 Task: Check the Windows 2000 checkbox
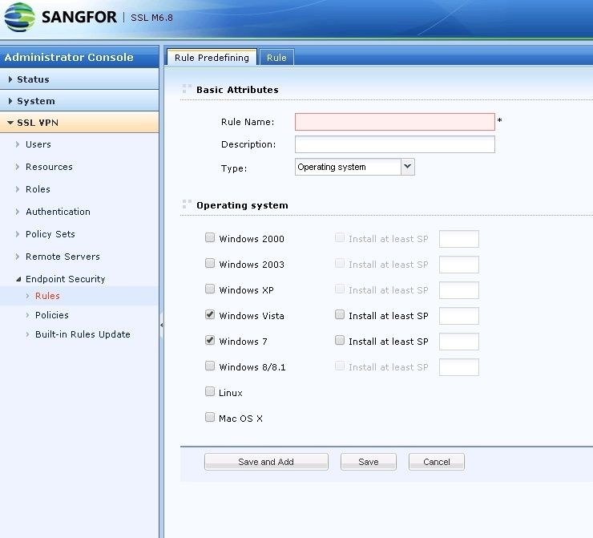(x=210, y=237)
